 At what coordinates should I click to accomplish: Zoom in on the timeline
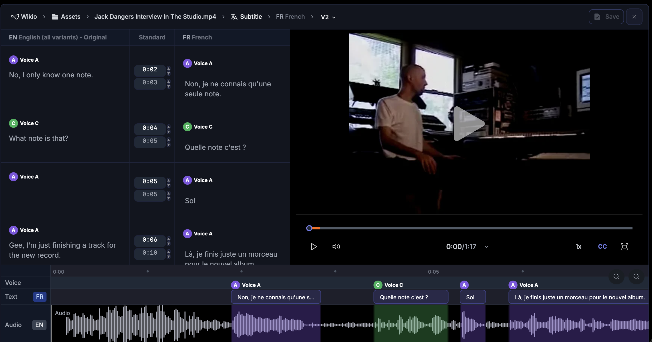tap(616, 277)
